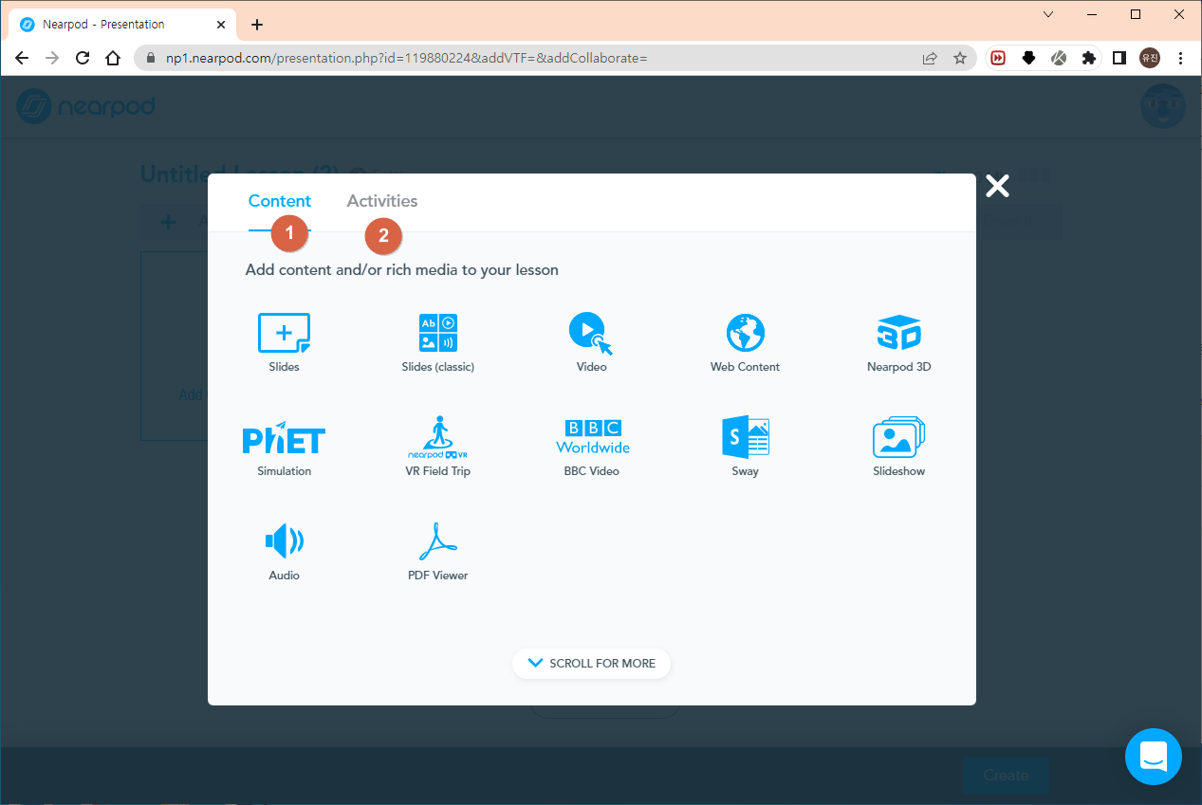The height and width of the screenshot is (805, 1202).
Task: Share this page from address bar
Action: pos(930,58)
